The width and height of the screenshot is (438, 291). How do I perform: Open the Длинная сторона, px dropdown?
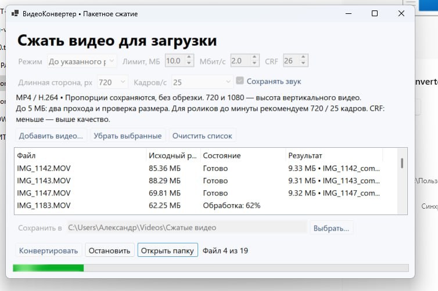112,82
